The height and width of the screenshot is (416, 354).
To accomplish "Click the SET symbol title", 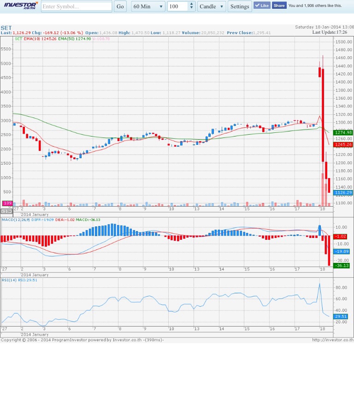I will 6,28.
